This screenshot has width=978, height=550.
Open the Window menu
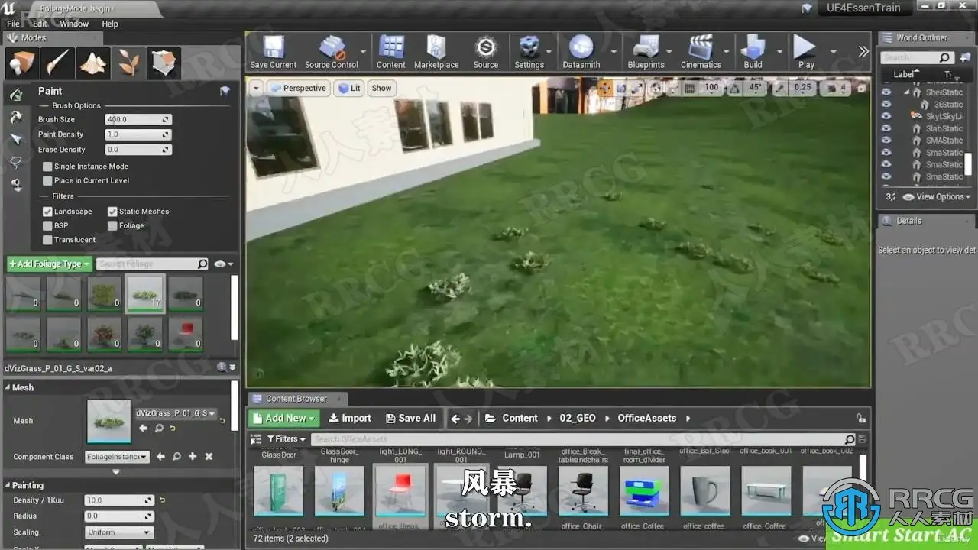click(74, 24)
